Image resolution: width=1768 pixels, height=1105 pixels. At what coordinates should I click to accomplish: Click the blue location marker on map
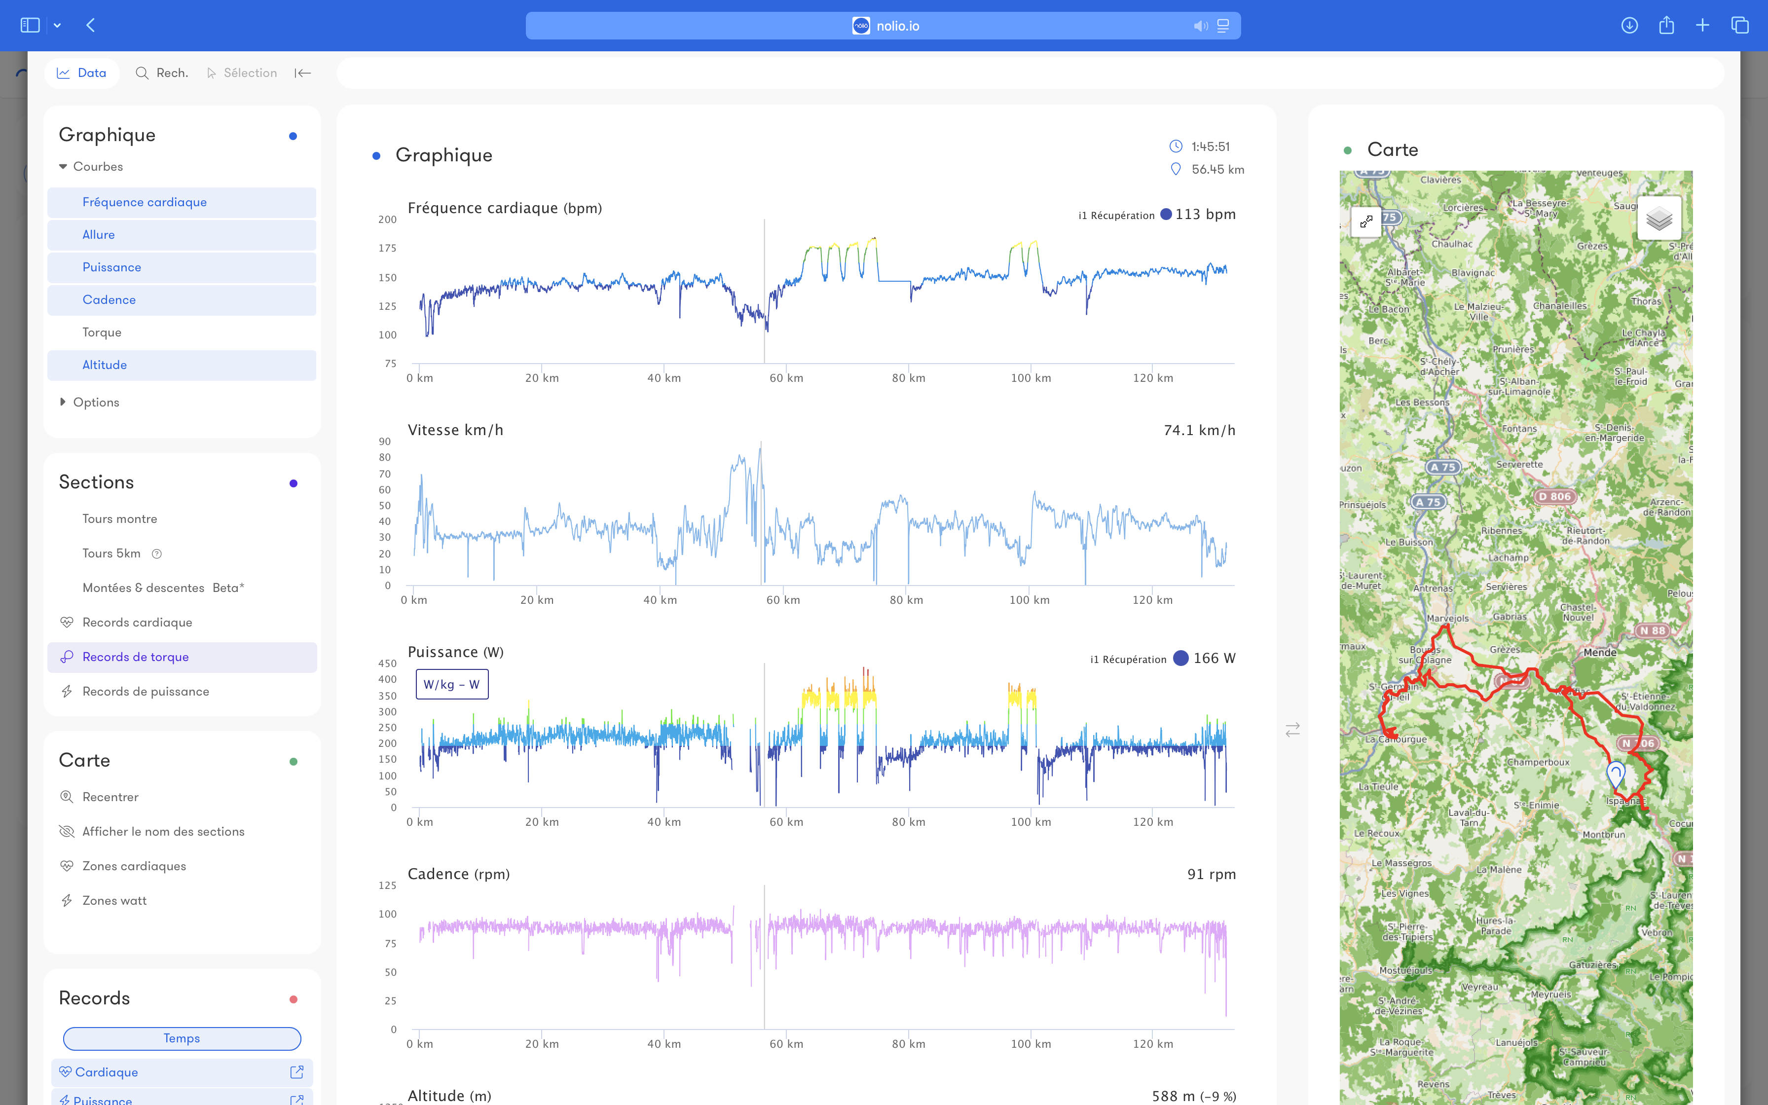[x=1615, y=773]
